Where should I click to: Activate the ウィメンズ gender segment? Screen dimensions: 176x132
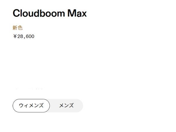click(31, 106)
